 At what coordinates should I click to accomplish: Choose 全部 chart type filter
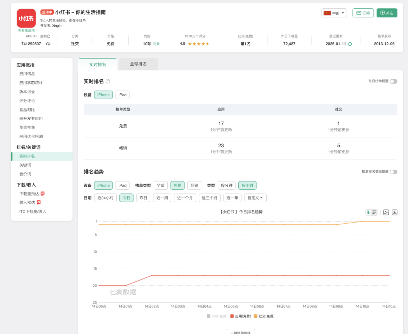point(161,186)
